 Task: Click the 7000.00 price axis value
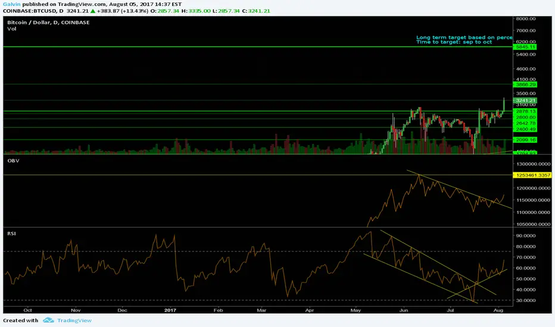[526, 31]
